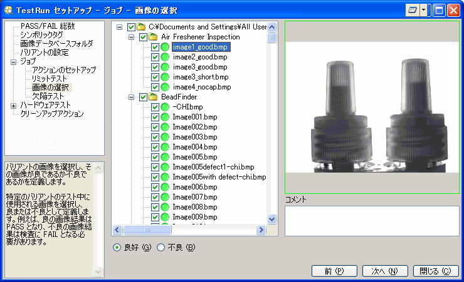The image size is (464, 282).
Task: Go to 欠陥テスト in the sidebar
Action: [x=48, y=96]
